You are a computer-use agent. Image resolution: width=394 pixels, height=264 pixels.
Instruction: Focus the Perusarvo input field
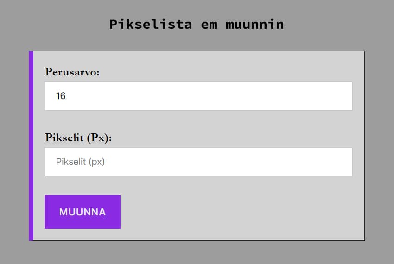click(x=198, y=96)
